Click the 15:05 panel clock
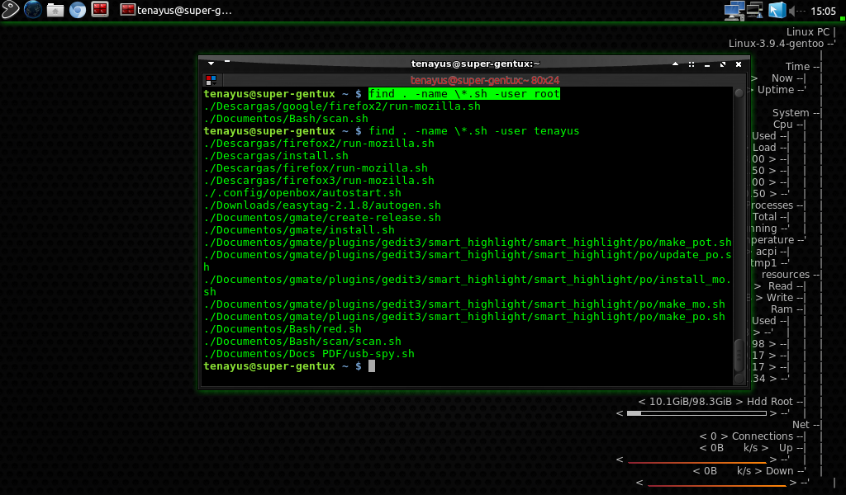 coord(824,11)
